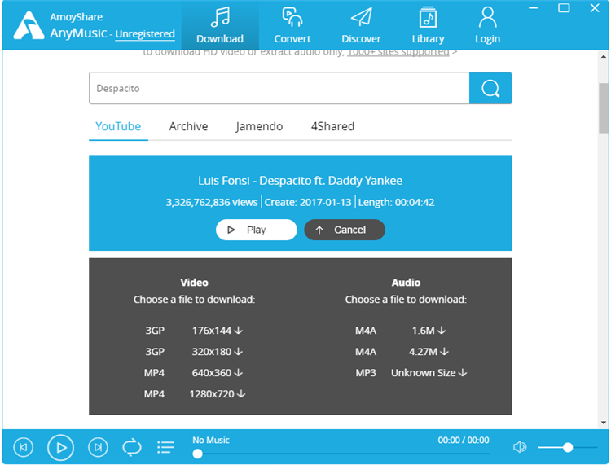
Task: Click the vertical scrollbar thumb
Action: 603,107
